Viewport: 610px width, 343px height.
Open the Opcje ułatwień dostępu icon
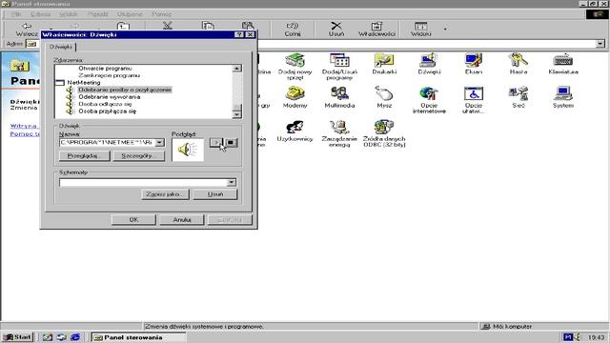[x=474, y=100]
